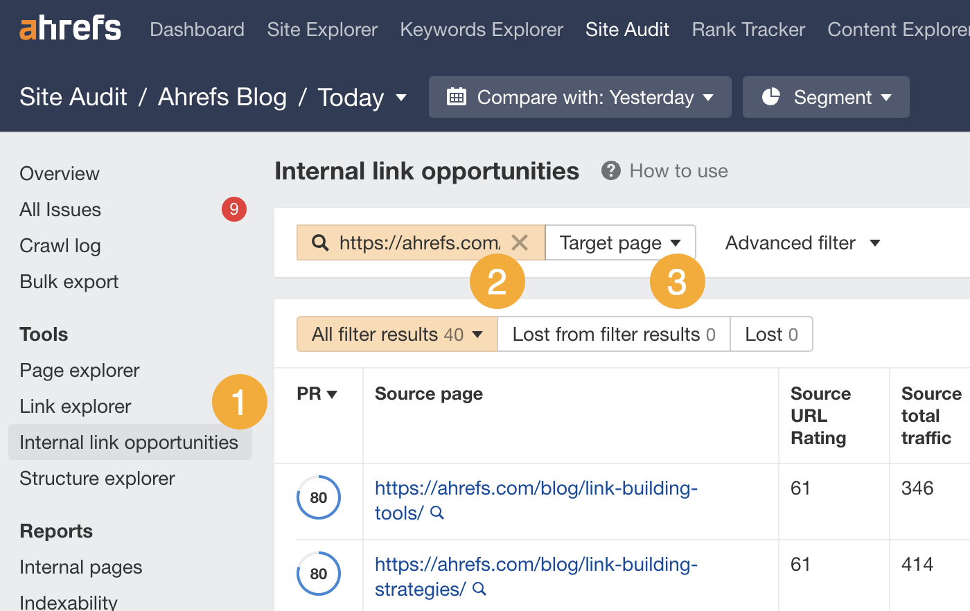Image resolution: width=970 pixels, height=611 pixels.
Task: Select the Lost from filter results tab
Action: point(612,334)
